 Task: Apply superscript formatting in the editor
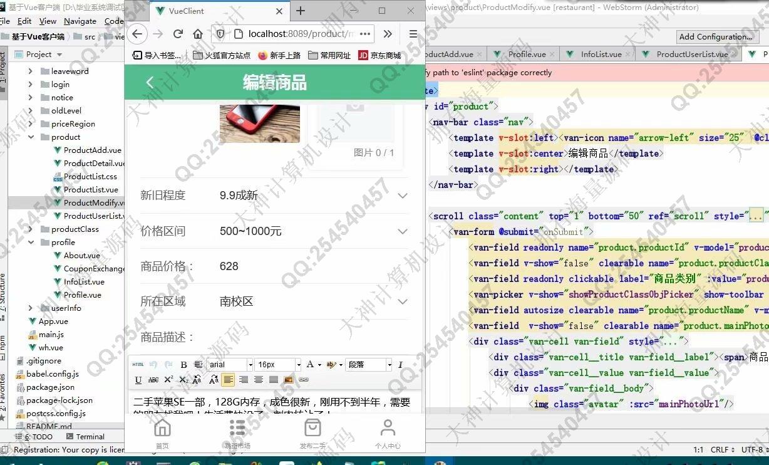click(x=169, y=380)
